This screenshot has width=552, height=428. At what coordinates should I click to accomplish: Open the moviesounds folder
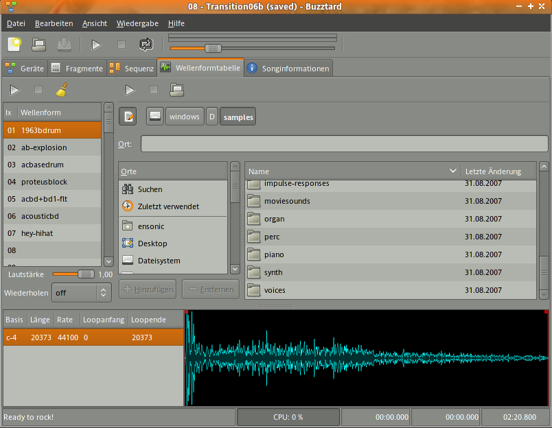(x=391, y=201)
